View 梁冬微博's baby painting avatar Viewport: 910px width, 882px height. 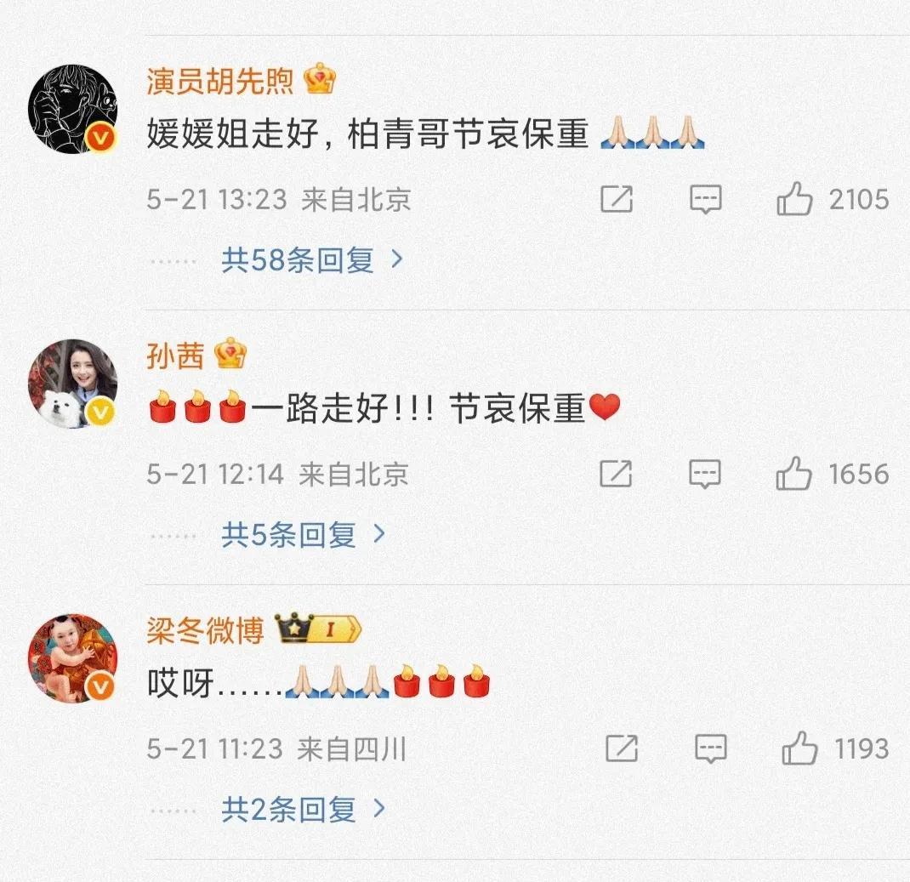[x=72, y=658]
